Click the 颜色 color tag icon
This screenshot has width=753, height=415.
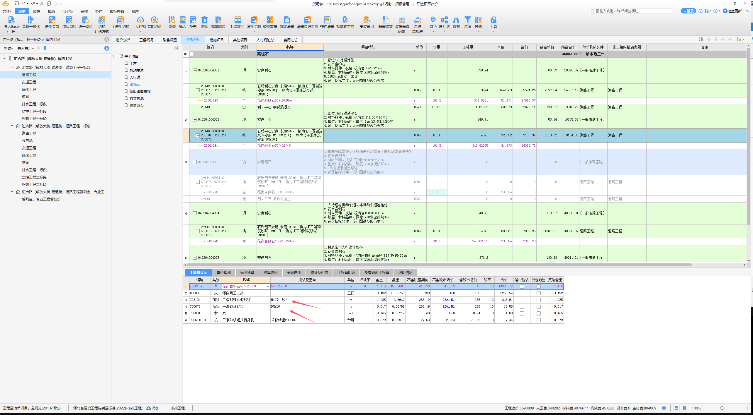click(x=433, y=20)
